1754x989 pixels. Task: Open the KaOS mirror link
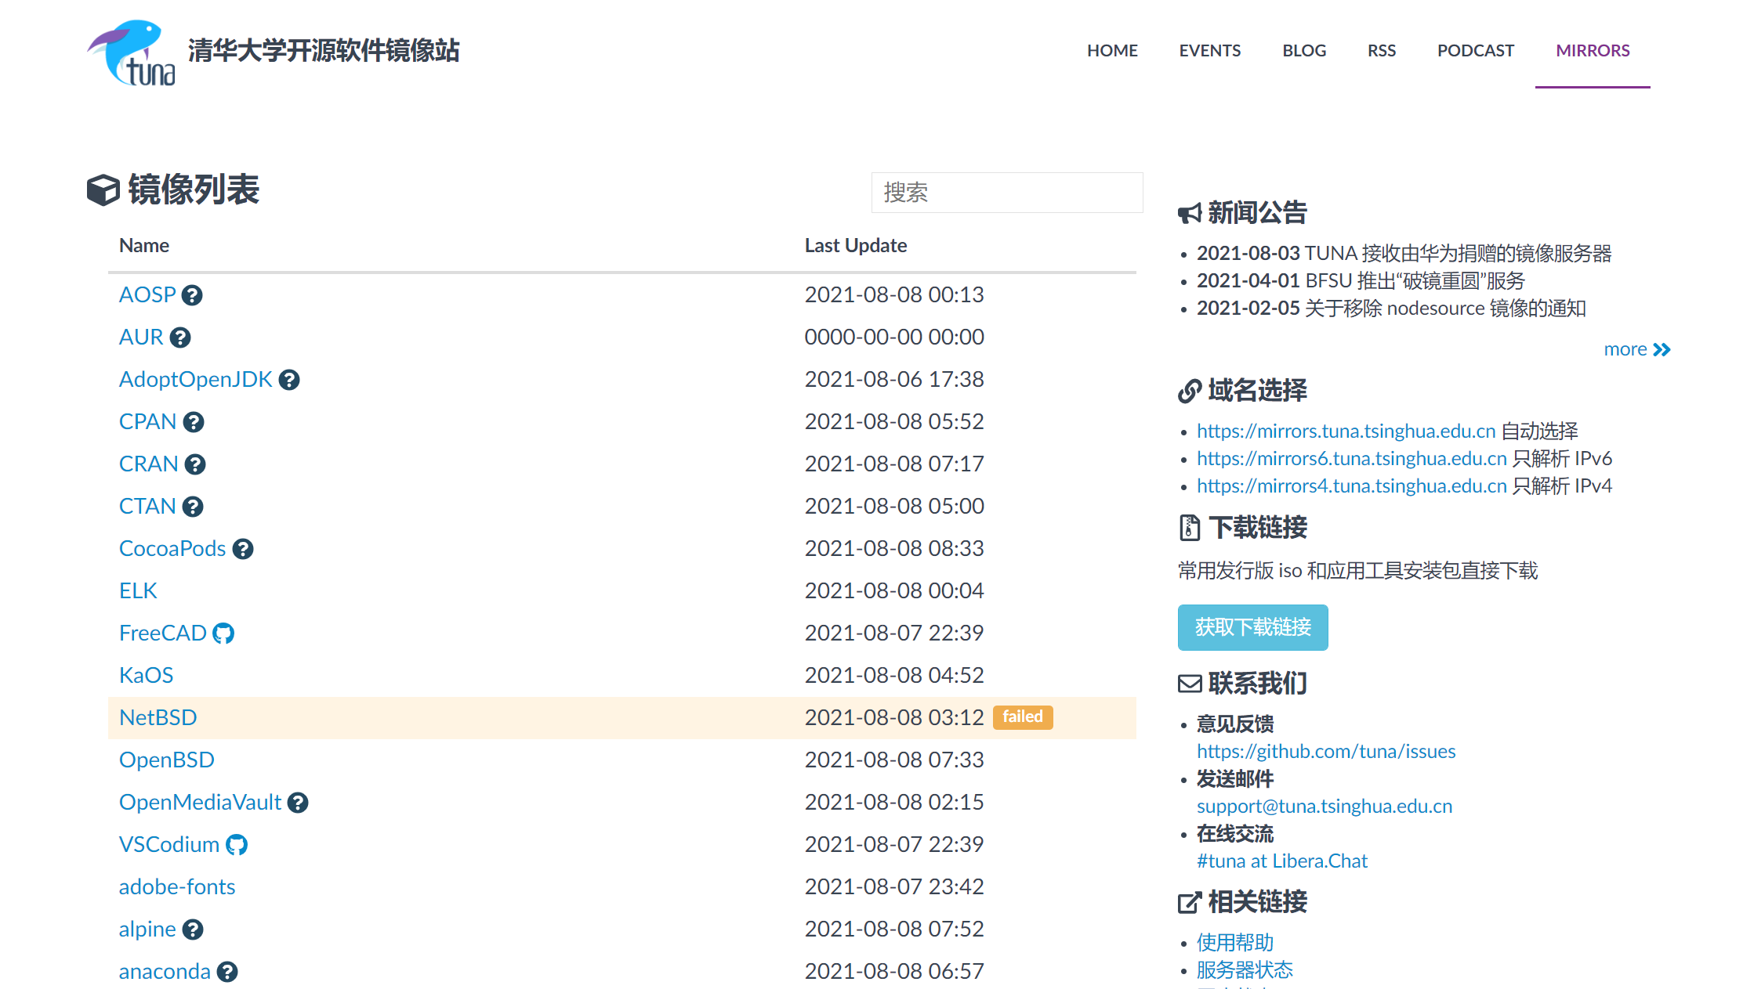tap(146, 675)
